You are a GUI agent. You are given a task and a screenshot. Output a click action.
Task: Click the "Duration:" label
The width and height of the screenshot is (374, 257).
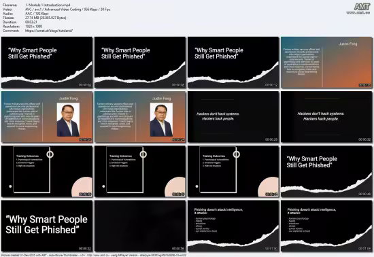(10, 22)
